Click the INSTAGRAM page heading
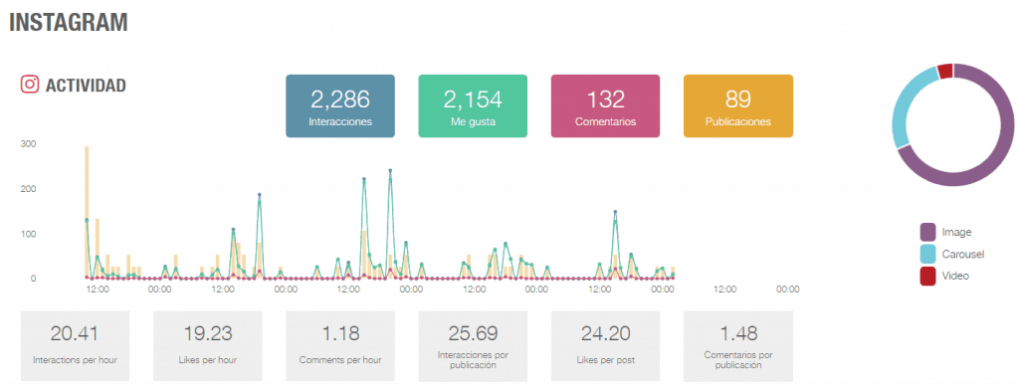The width and height of the screenshot is (1019, 384). (x=69, y=22)
